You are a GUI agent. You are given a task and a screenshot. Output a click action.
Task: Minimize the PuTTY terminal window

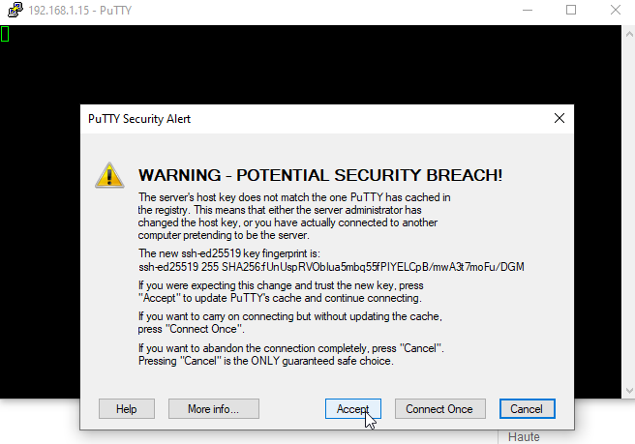[x=528, y=10]
